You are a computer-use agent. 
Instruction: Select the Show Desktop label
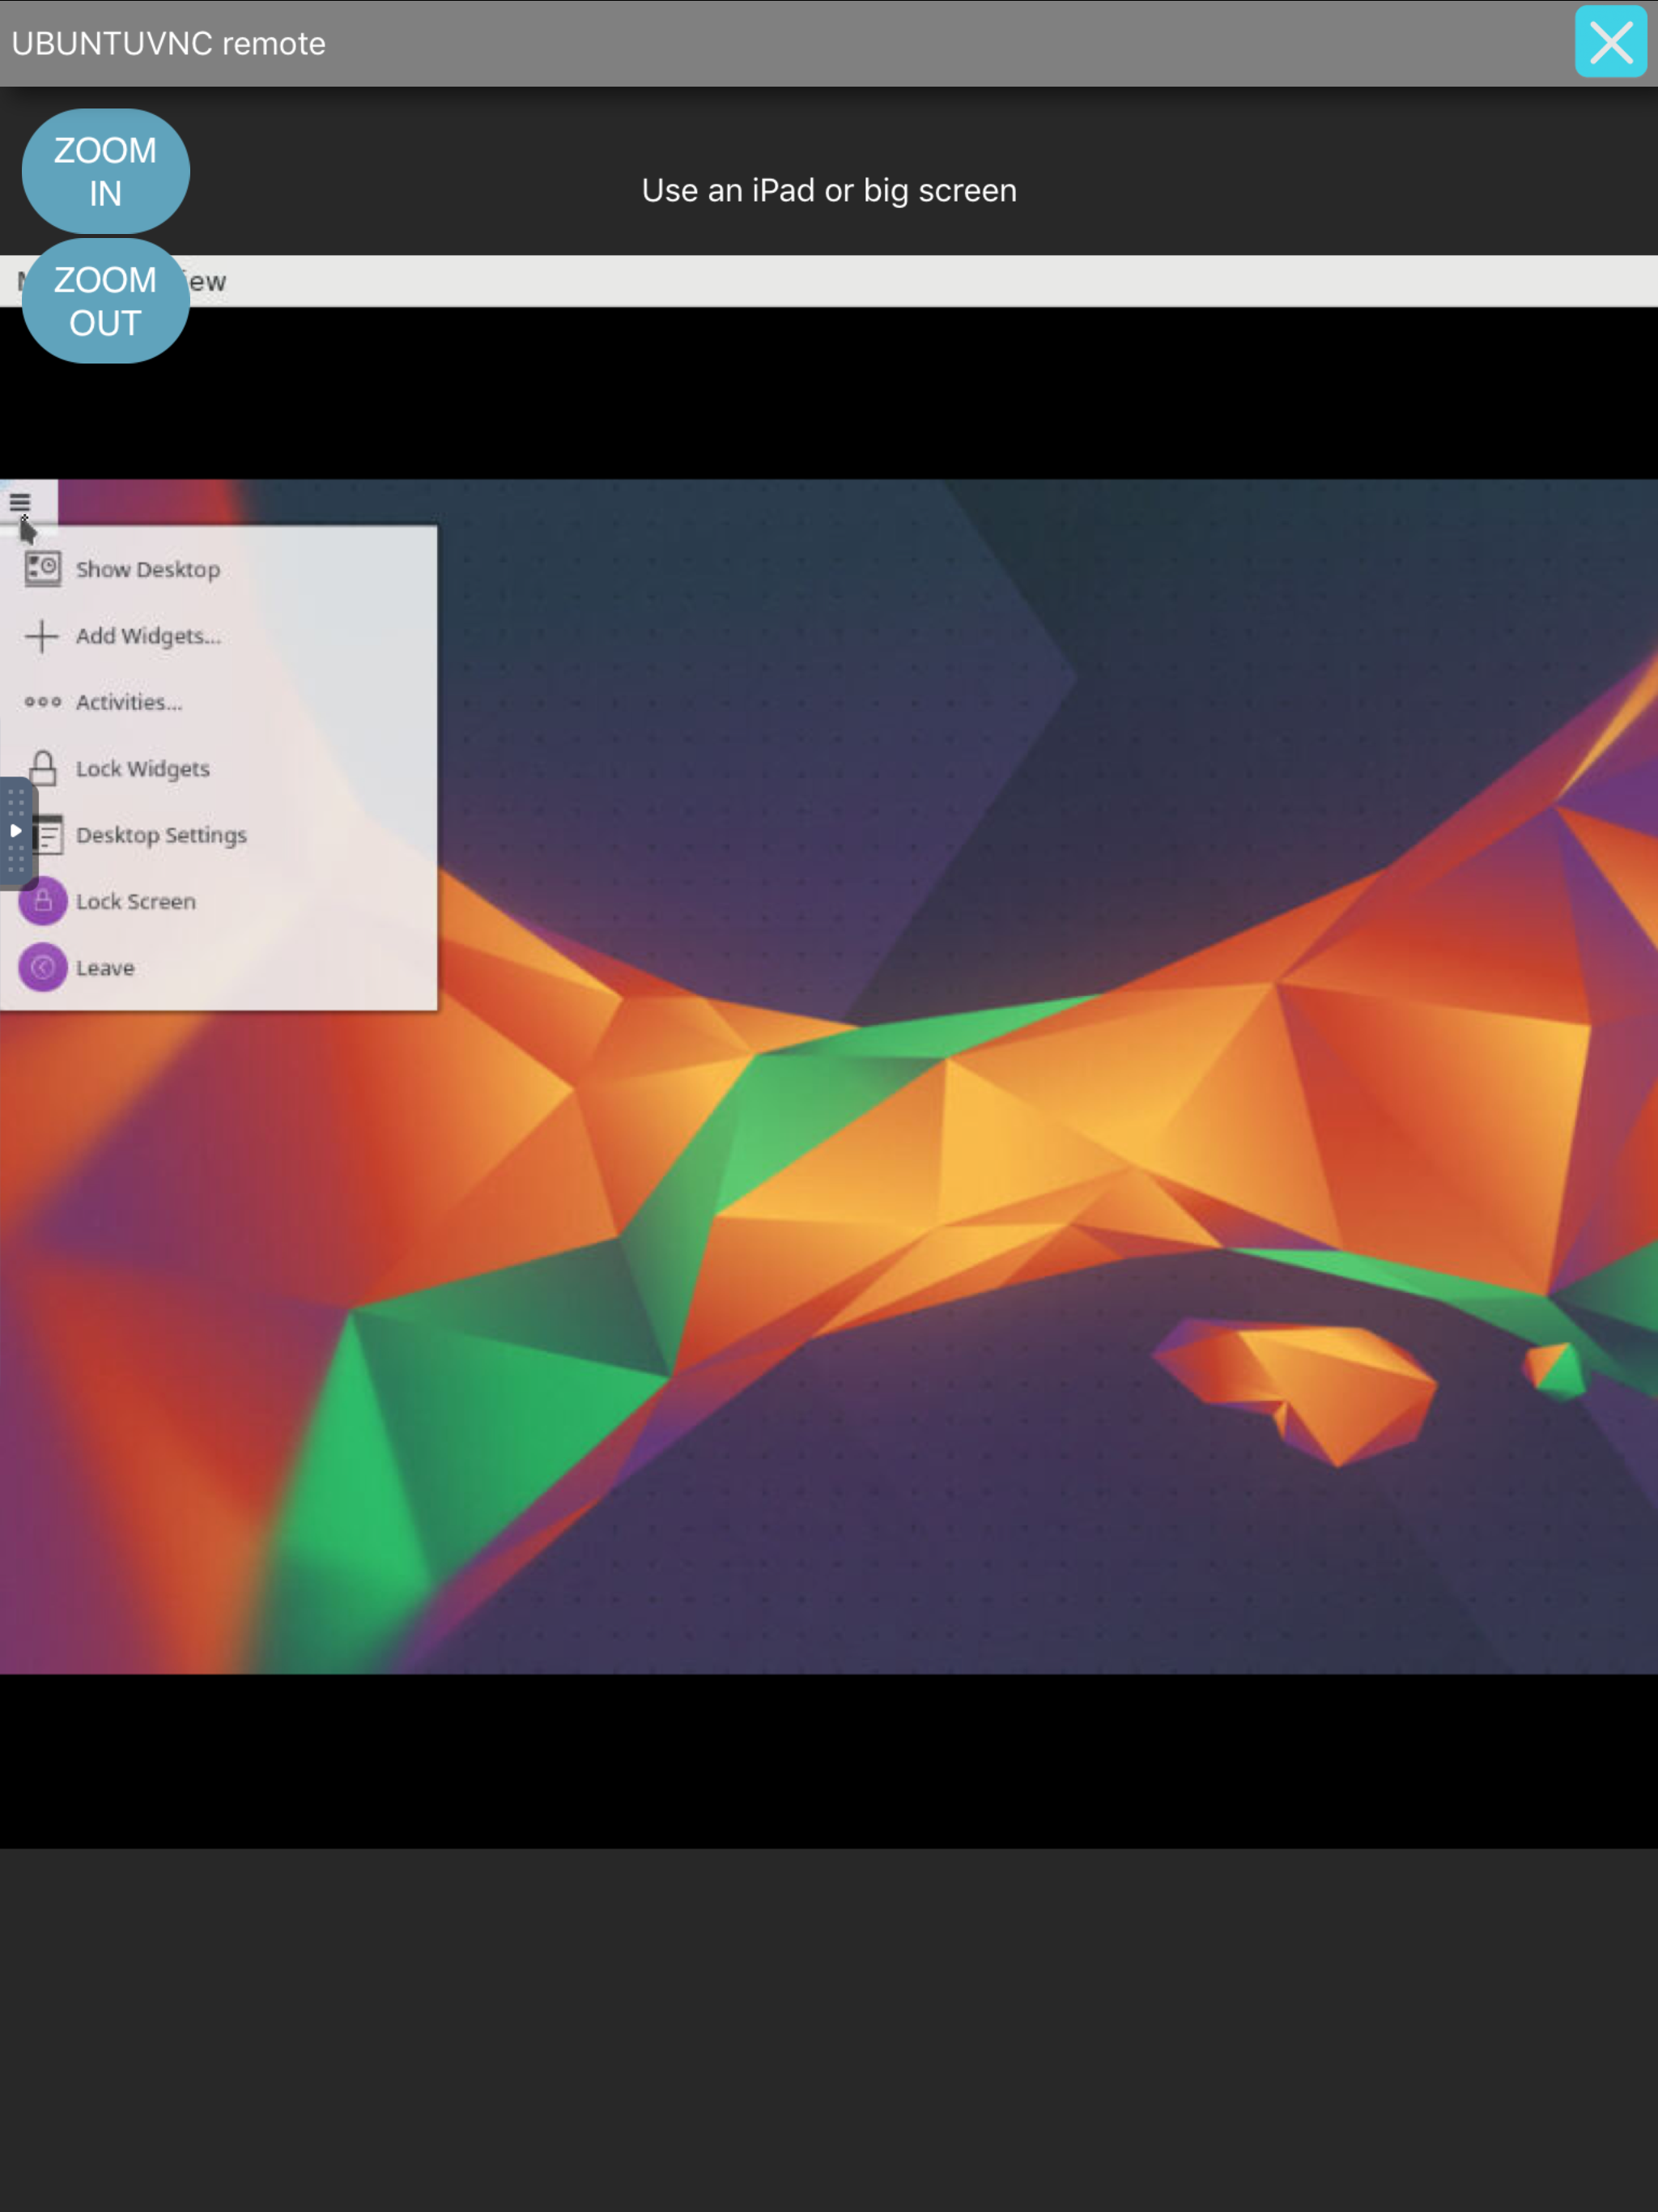(x=148, y=570)
